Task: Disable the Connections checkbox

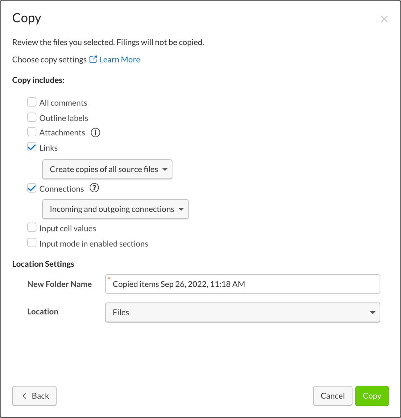Action: (32, 188)
